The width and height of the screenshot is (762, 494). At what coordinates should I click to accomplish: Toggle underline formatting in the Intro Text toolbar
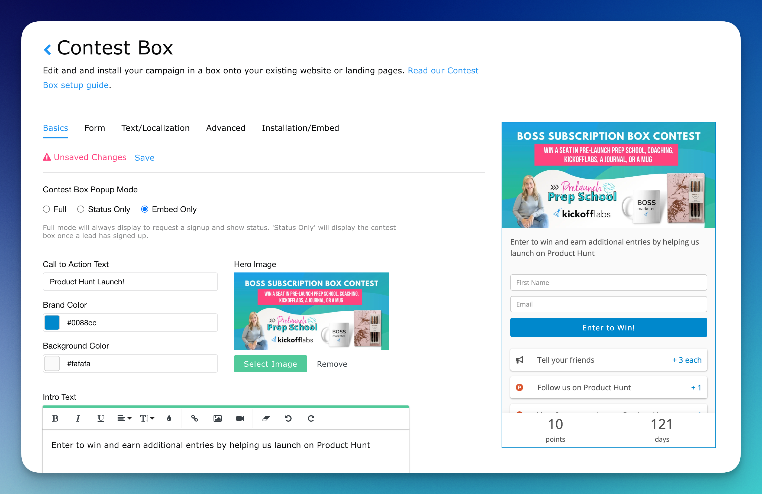(x=101, y=418)
